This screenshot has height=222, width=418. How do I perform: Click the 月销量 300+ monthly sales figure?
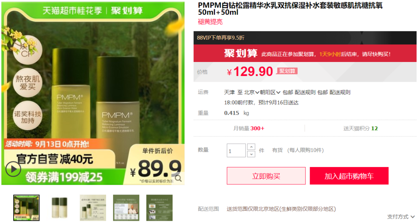(249, 128)
